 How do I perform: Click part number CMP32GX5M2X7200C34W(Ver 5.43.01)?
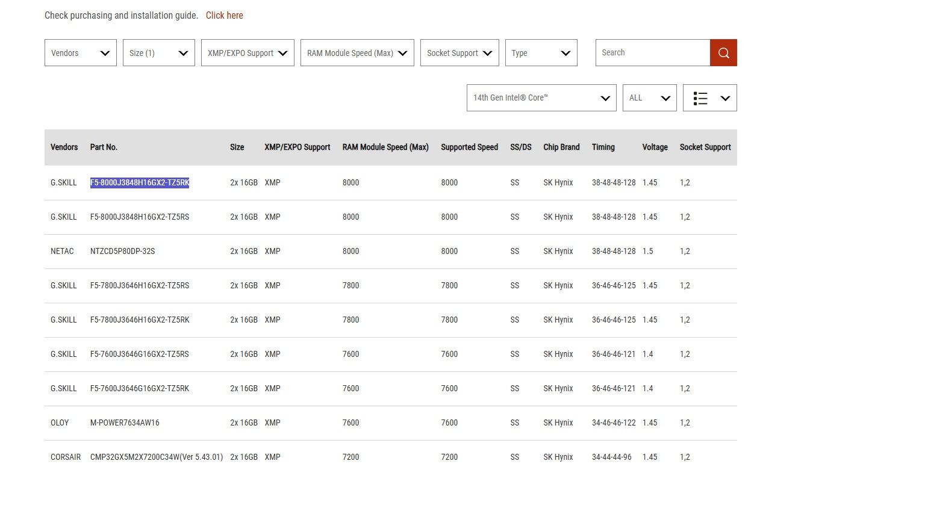pos(157,457)
